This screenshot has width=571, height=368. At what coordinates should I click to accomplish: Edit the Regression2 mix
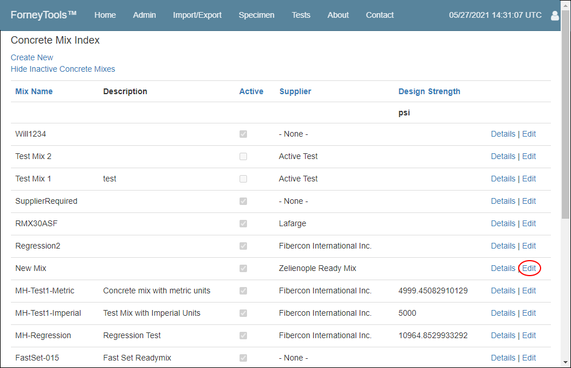pos(529,246)
